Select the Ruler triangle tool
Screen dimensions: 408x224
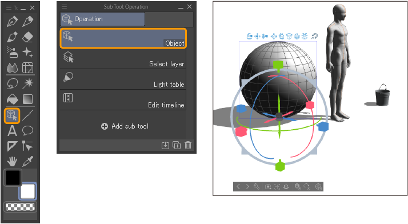pos(12,146)
